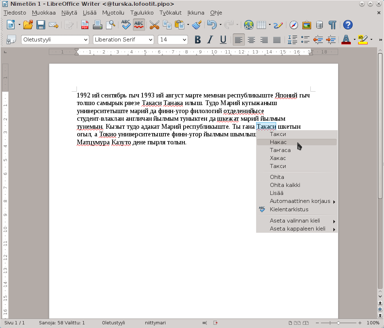Toggle bold formatting
384x328 pixels.
(197, 40)
